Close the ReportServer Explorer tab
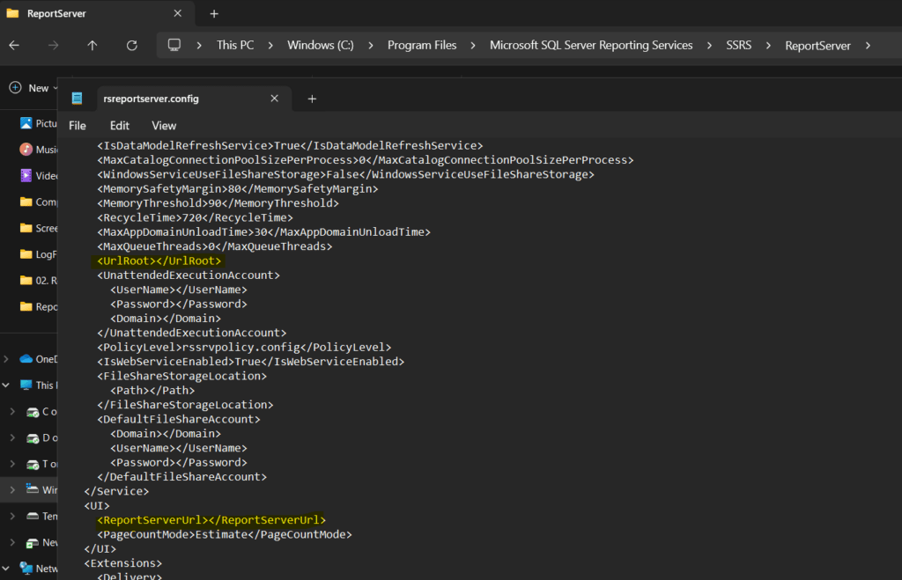 (x=178, y=13)
